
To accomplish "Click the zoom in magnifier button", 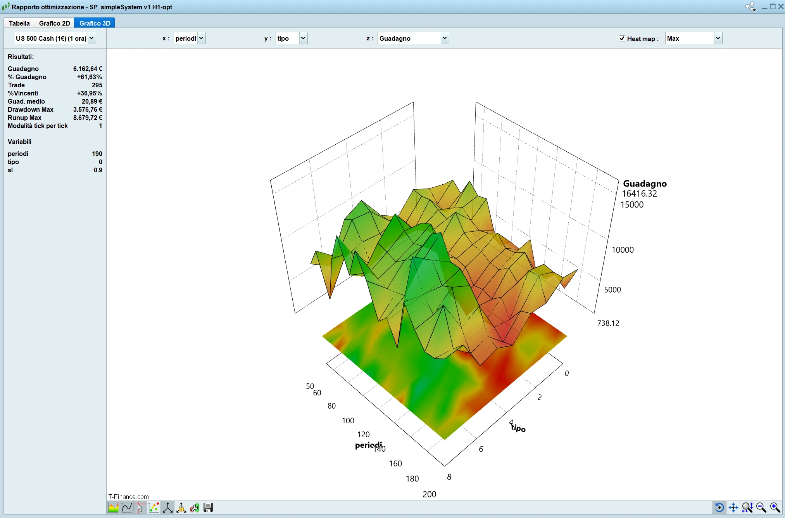I will [775, 508].
